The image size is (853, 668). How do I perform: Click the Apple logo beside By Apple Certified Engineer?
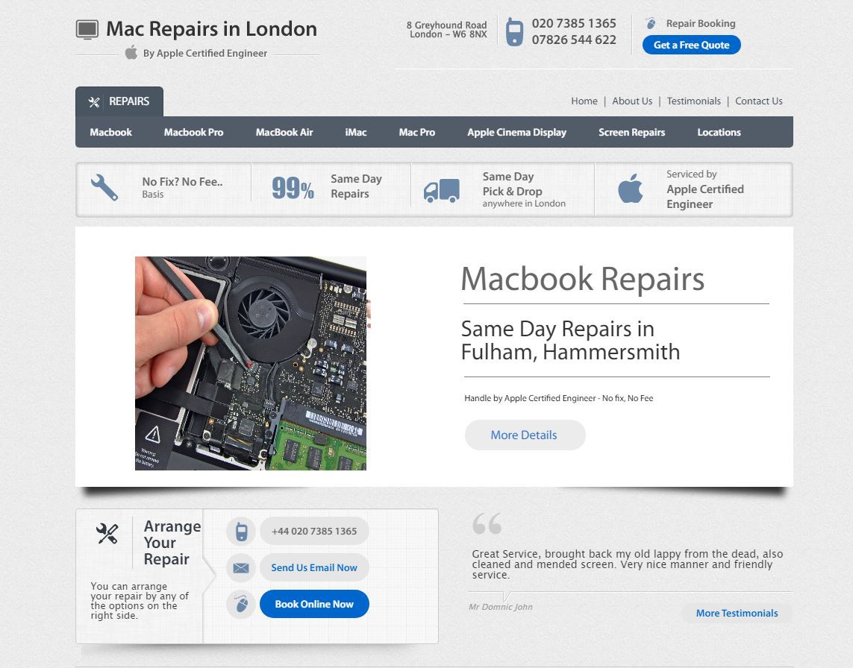coord(131,53)
